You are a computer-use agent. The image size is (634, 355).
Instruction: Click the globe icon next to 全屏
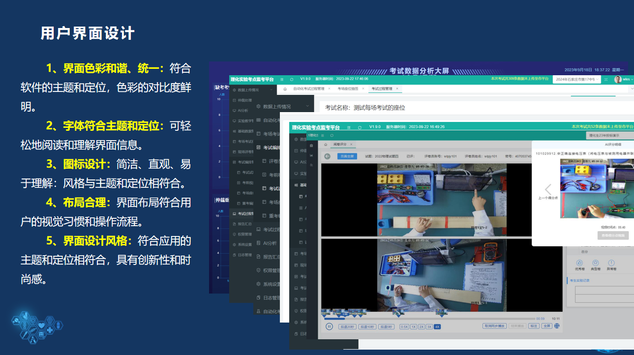557,325
